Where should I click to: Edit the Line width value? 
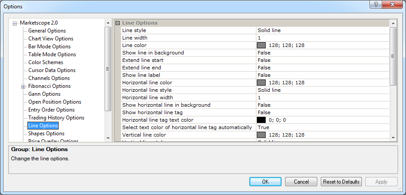point(323,38)
